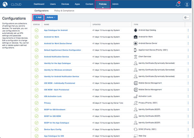This screenshot has width=194, height=138.
Task: Click the Activation Lock iOS icon
Action: point(135,96)
